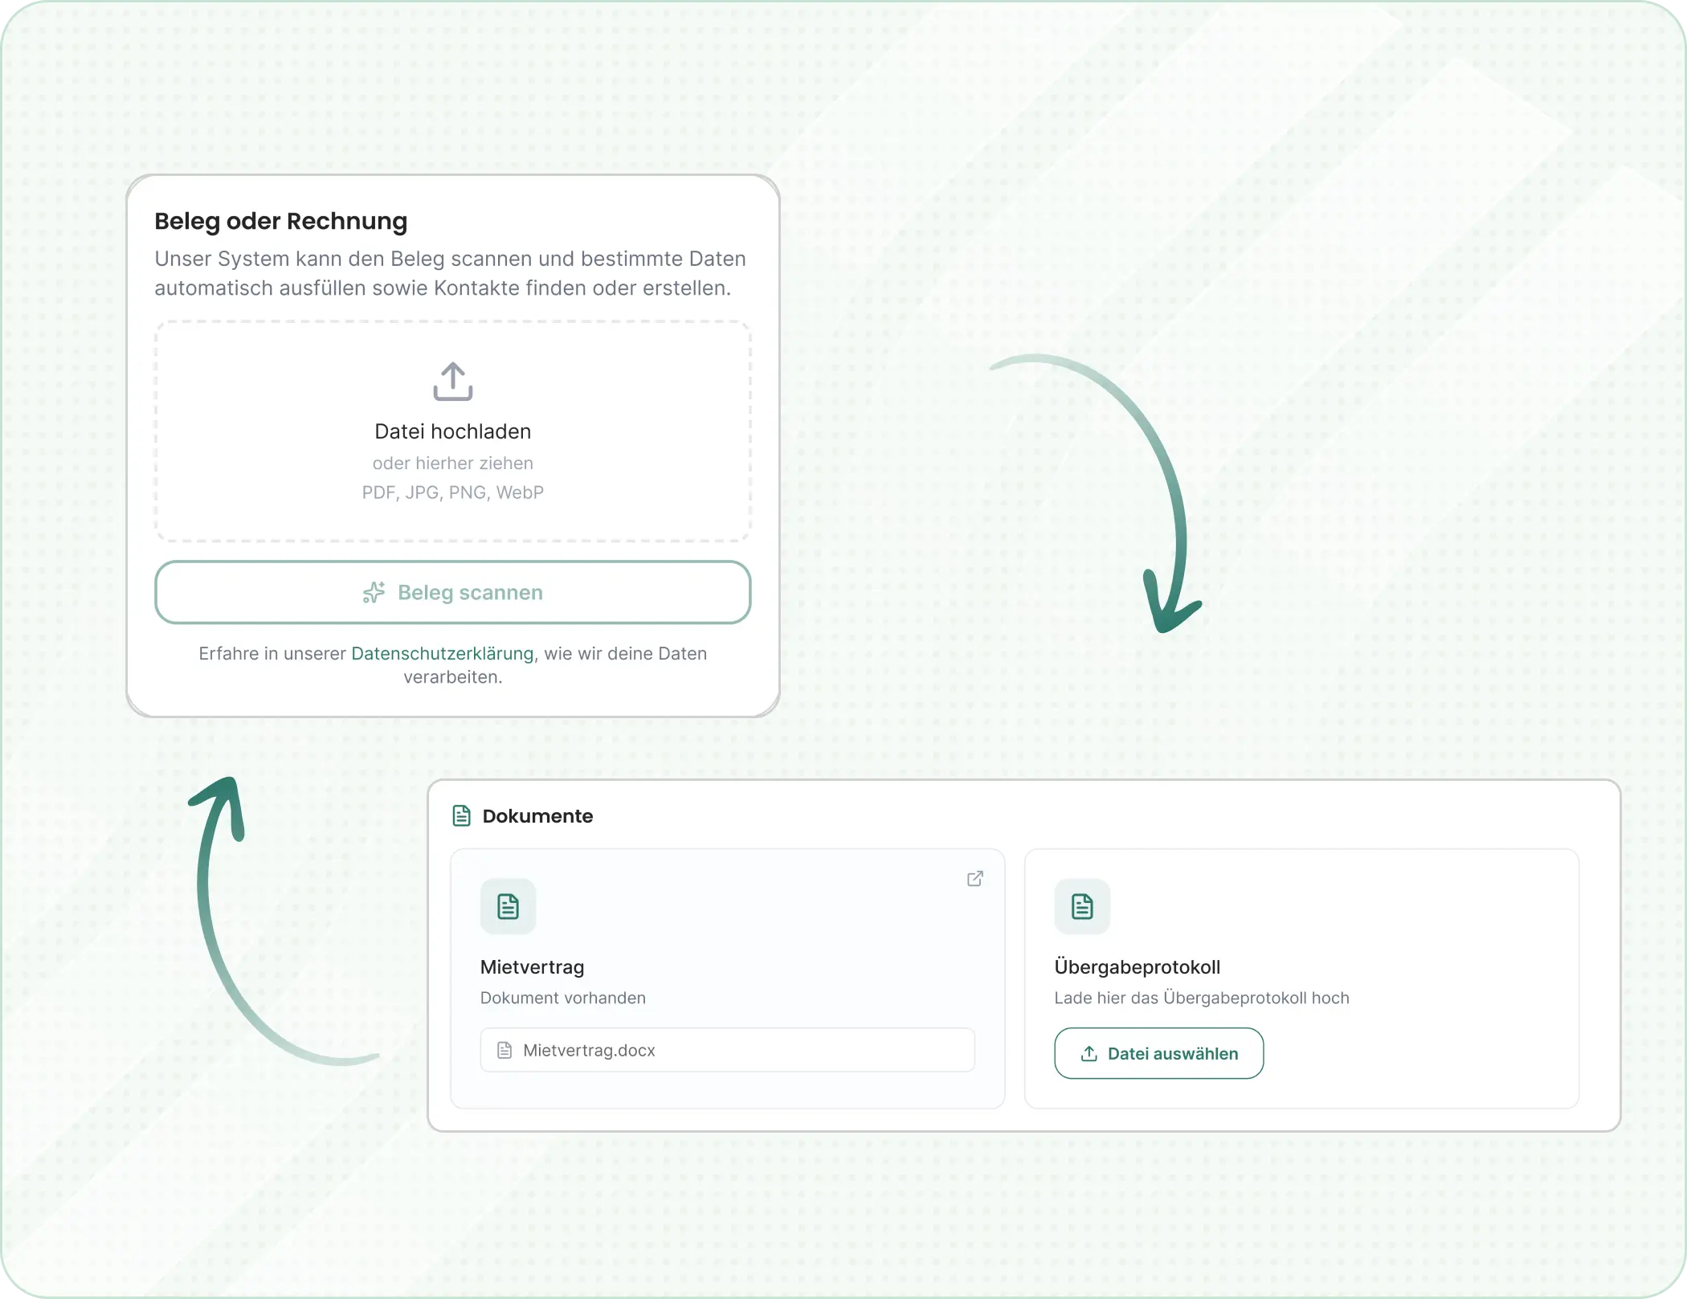Open Mietvertrag via external link icon
Screen dimensions: 1687x1299
pyautogui.click(x=974, y=878)
